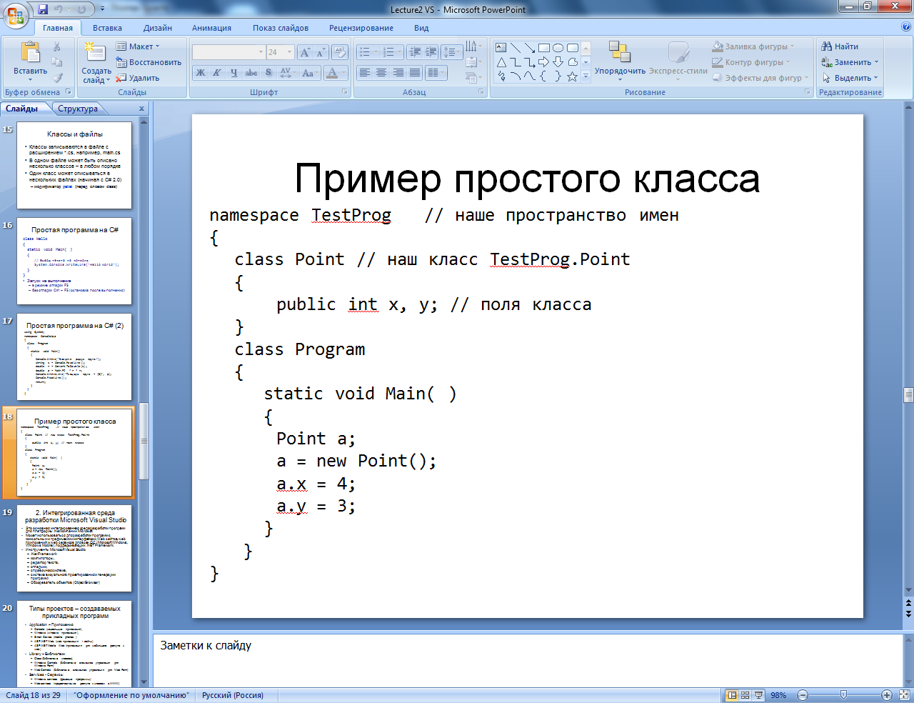Image resolution: width=914 pixels, height=703 pixels.
Task: Select slide 15 Классы и файлы thumbnail
Action: click(74, 165)
